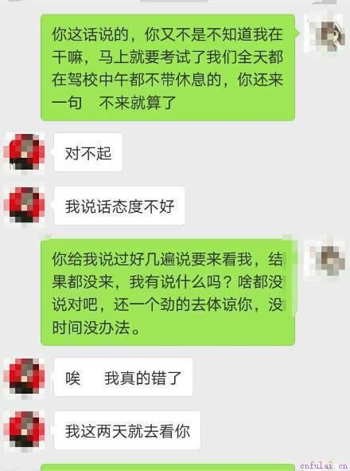
Task: Select the green bubble starting 你这话说的
Action: (x=168, y=68)
